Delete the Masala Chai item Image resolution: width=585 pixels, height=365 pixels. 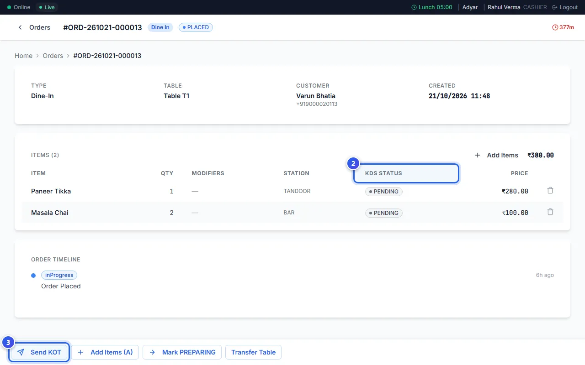(550, 212)
